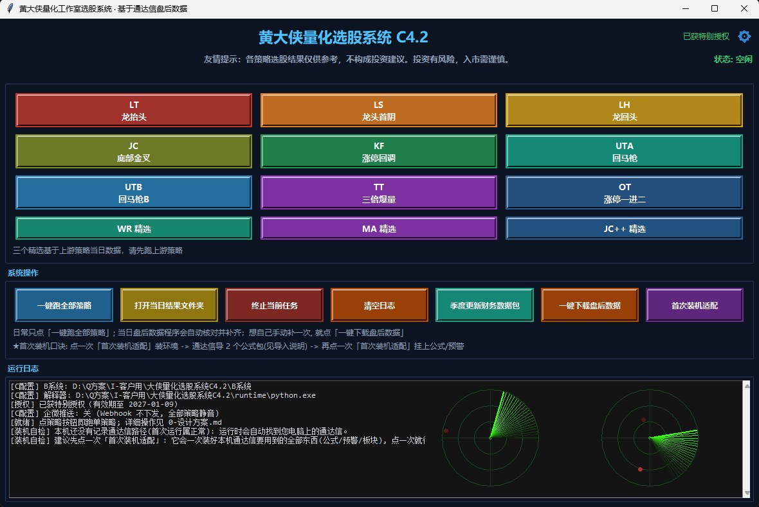Open today's results folder 打开当日结果文件夹
This screenshot has width=759, height=507.
[x=169, y=305]
